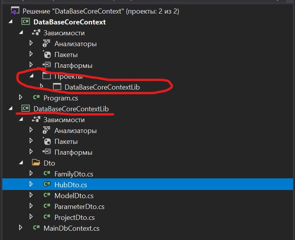Click the solution icon beside Решение "DataBaseCoreContext"
The width and height of the screenshot is (295, 240).
click(15, 11)
